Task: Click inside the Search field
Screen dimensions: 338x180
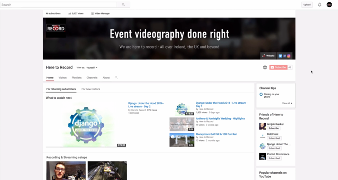Action: pyautogui.click(x=59, y=5)
